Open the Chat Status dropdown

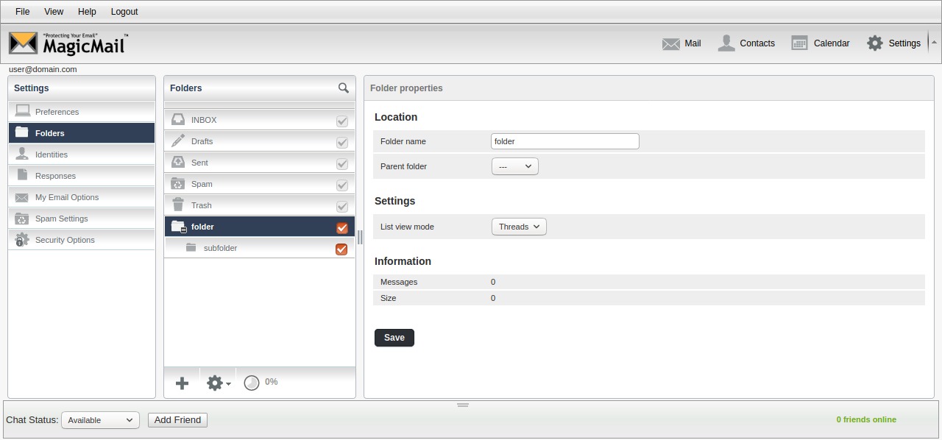point(99,420)
